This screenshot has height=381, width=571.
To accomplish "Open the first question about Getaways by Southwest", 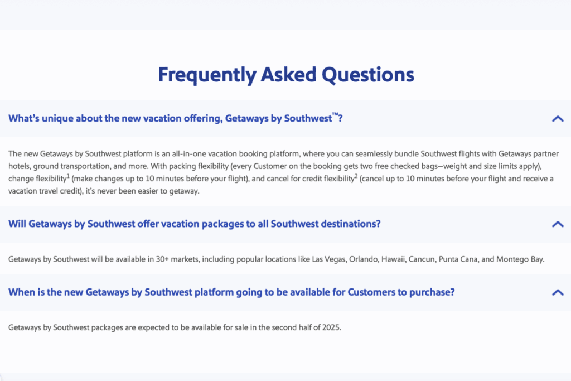I will pyautogui.click(x=173, y=118).
